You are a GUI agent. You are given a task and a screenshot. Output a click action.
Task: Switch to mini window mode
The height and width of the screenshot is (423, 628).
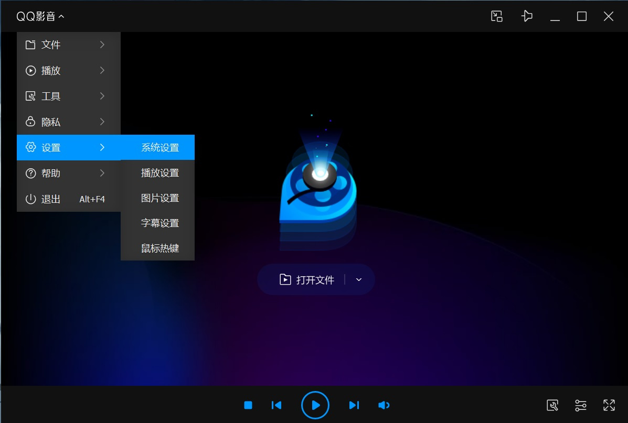(x=496, y=16)
